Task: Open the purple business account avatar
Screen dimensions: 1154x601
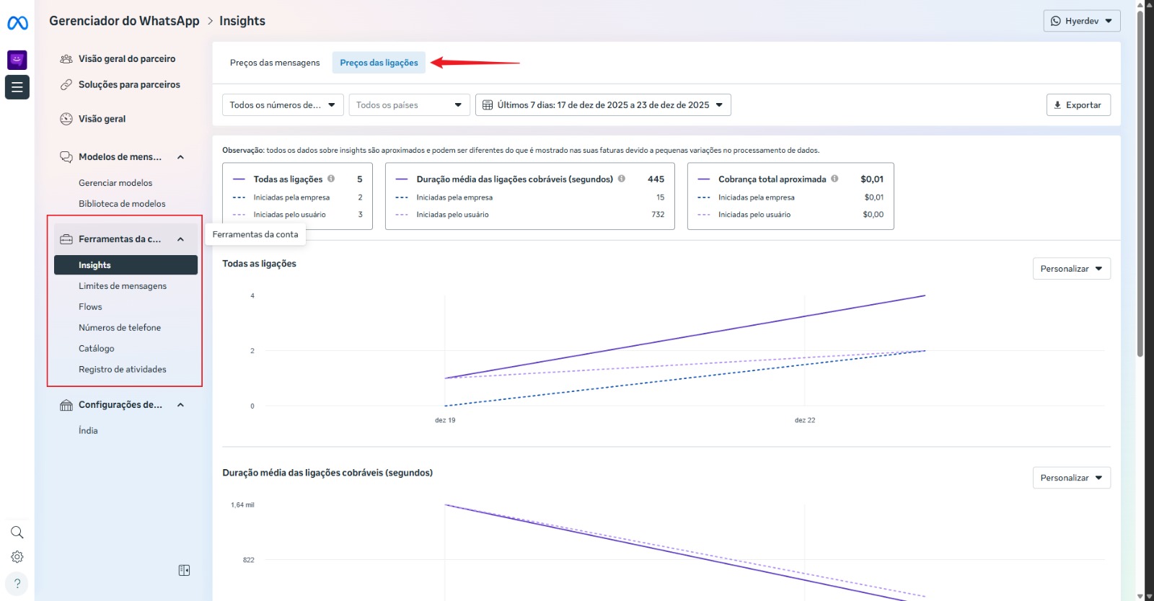Action: pos(17,60)
